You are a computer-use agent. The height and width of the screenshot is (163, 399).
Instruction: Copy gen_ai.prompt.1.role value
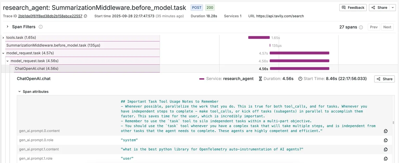pos(385,159)
